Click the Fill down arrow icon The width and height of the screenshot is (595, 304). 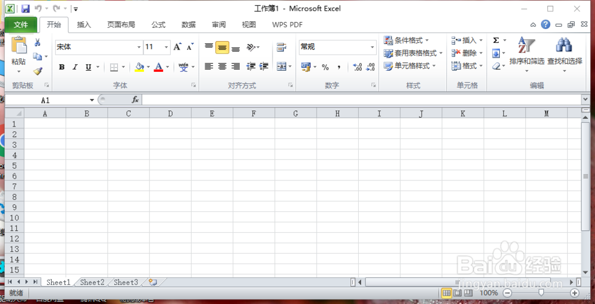coord(496,53)
